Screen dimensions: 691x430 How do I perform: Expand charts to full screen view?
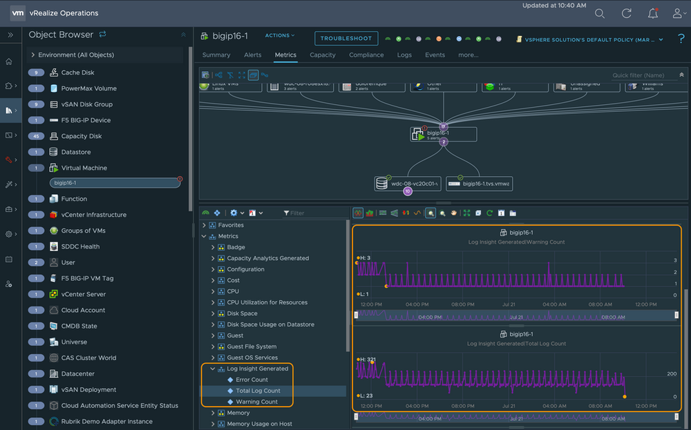click(466, 213)
